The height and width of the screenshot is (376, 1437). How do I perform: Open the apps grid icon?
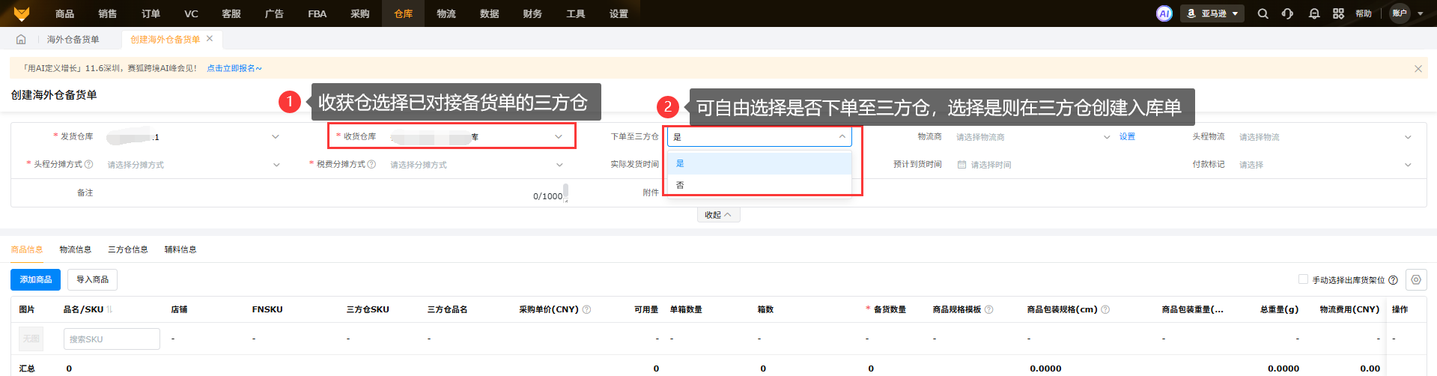1338,13
